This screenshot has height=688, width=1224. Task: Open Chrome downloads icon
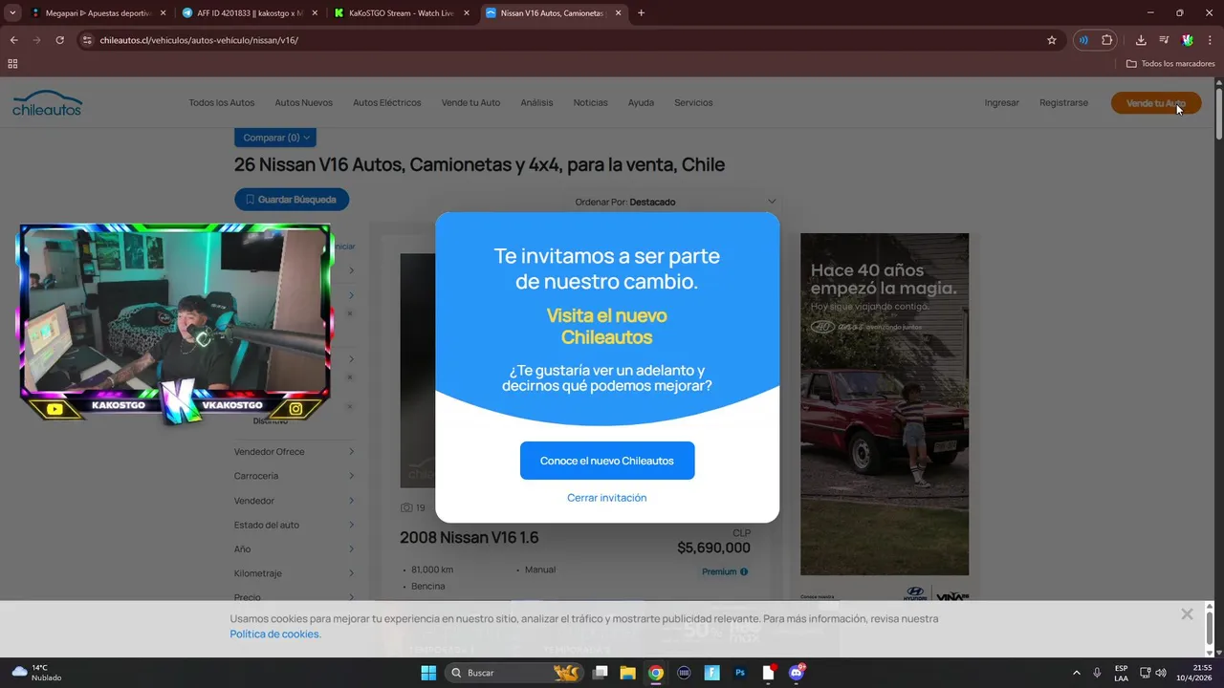[x=1141, y=40]
